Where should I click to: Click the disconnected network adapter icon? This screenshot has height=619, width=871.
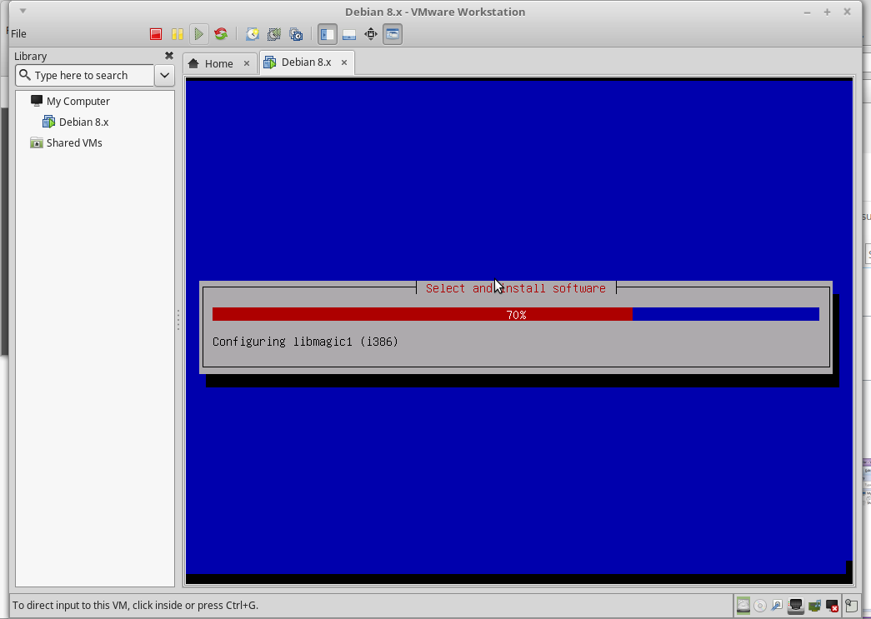[831, 605]
